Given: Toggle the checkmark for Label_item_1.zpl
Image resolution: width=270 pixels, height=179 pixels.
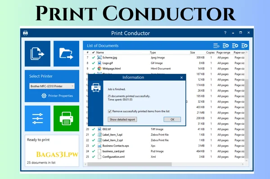Looking at the screenshot, I should pyautogui.click(x=93, y=135).
